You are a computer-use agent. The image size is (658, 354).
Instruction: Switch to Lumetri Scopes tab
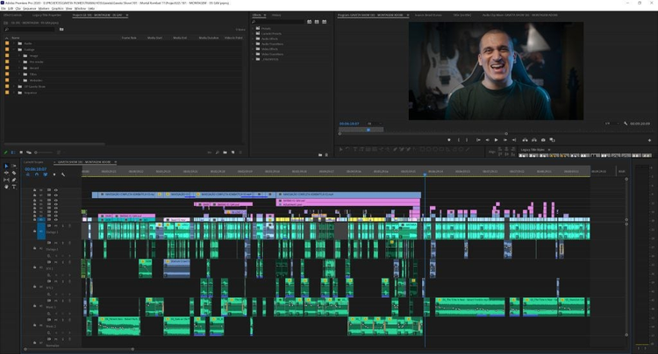click(33, 162)
